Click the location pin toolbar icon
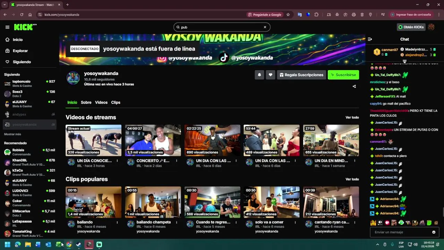 click(370, 15)
